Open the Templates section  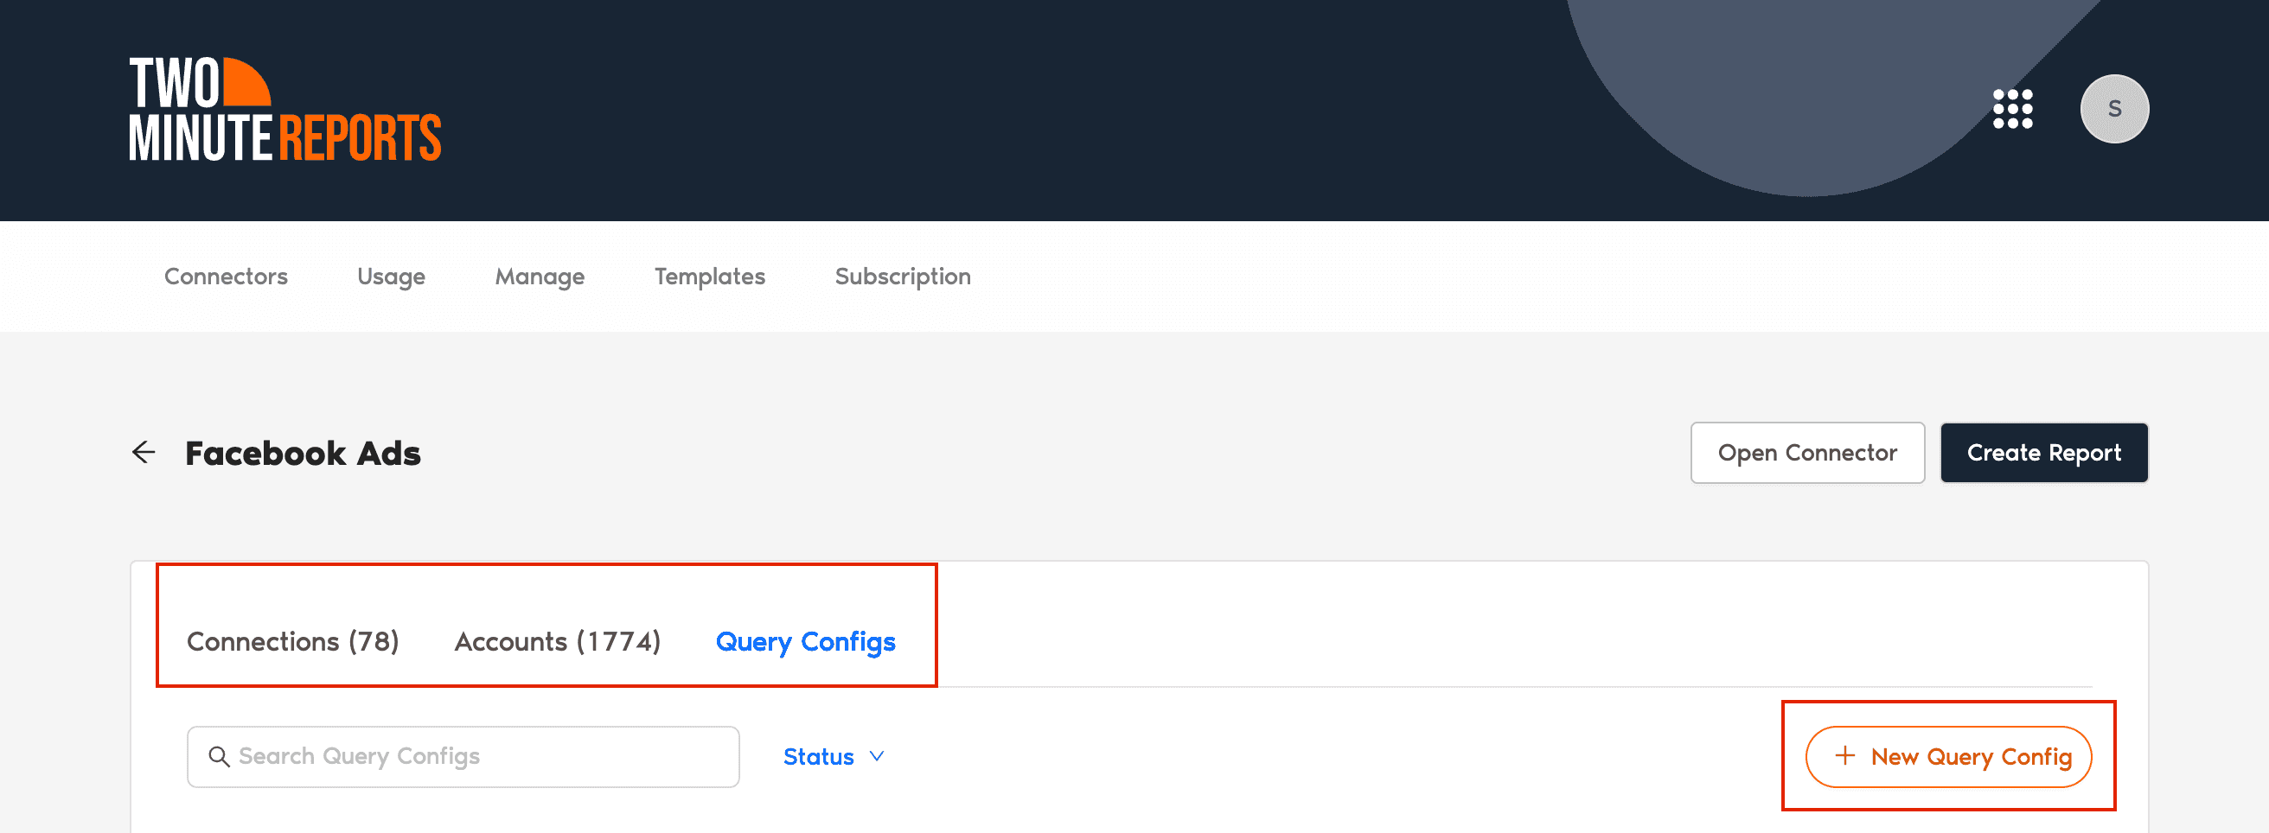click(709, 277)
